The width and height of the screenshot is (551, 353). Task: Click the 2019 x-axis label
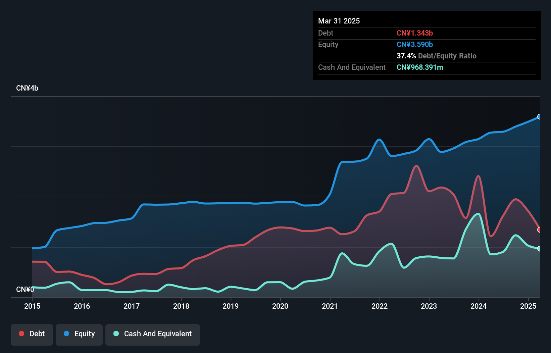click(231, 306)
